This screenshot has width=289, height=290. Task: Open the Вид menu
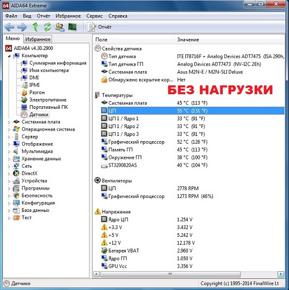27,16
